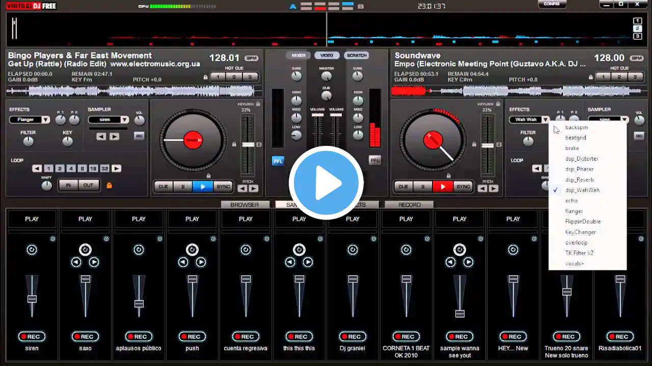
Task: Toggle left deck PFL headphone button
Action: (278, 161)
